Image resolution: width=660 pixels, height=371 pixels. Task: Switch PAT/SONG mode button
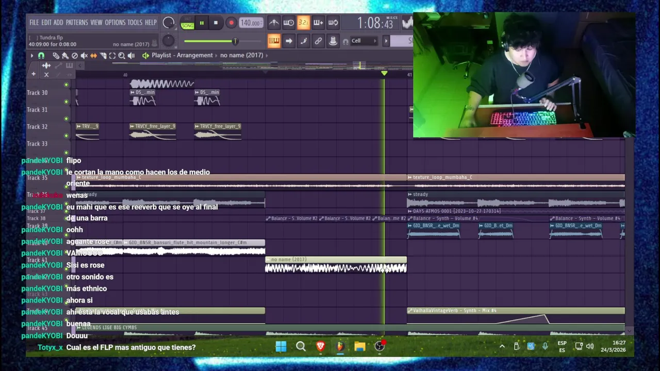(187, 23)
